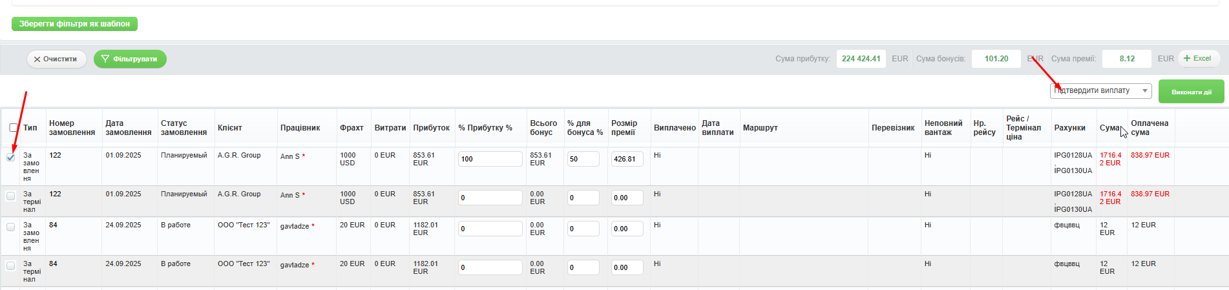Click premium size field showing 426.81
This screenshot has height=290, width=1229.
[x=626, y=159]
